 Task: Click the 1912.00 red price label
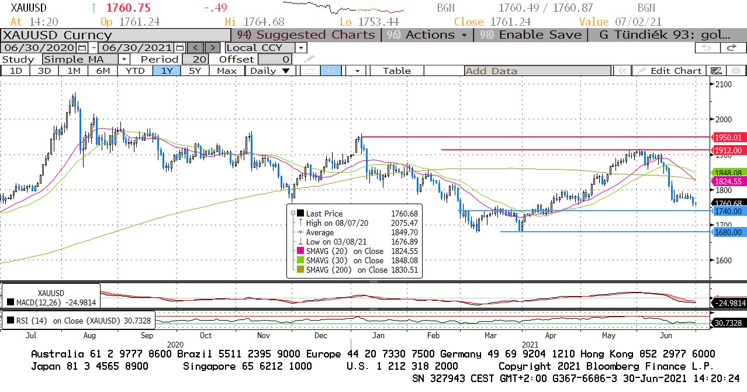tap(728, 150)
